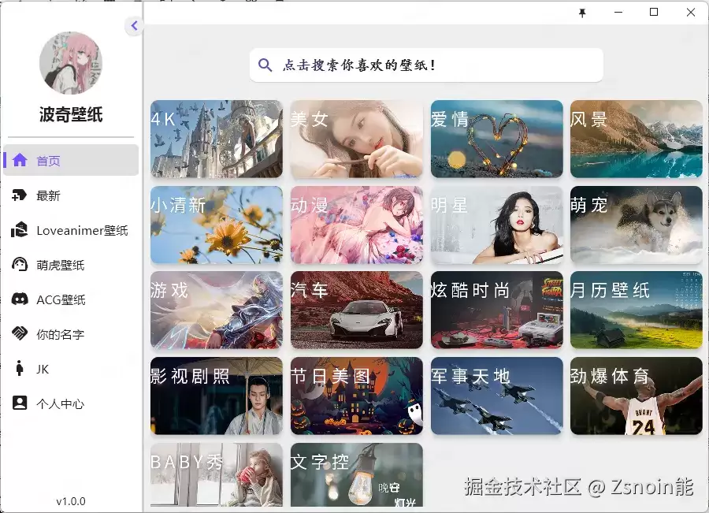Collapse the sidebar with the chevron arrow
The image size is (709, 513).
coord(134,25)
